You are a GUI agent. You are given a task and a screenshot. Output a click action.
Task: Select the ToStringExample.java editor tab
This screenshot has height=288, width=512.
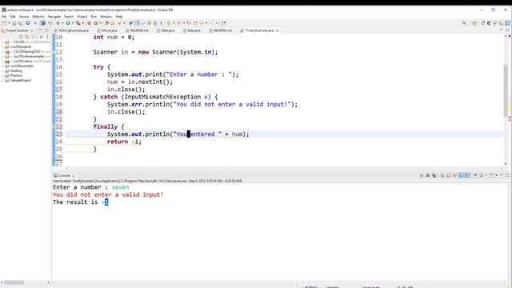[x=71, y=30]
